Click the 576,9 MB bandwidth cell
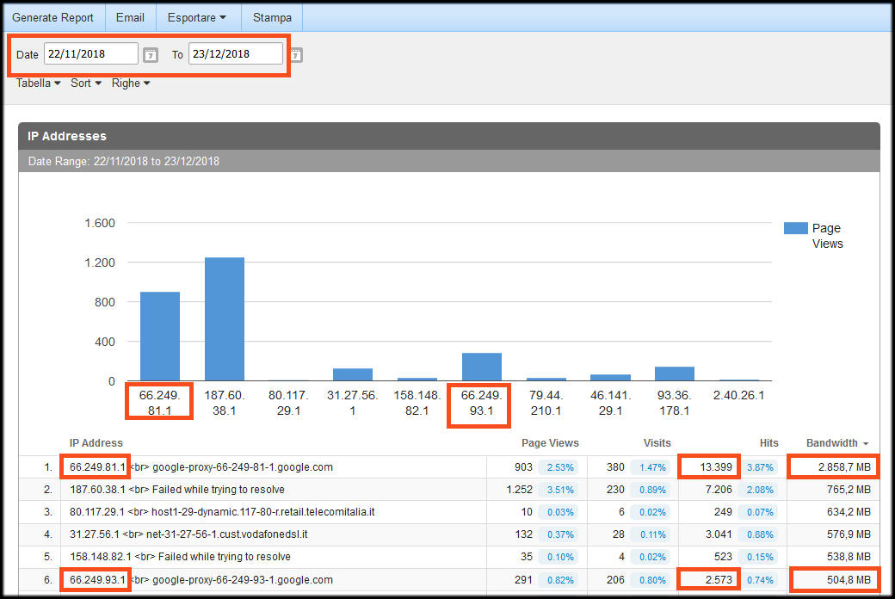 point(849,534)
